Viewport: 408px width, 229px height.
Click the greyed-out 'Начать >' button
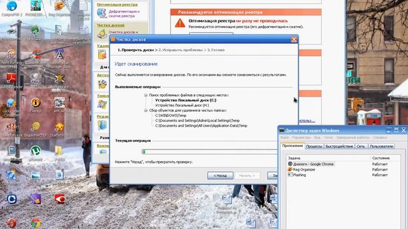click(x=247, y=176)
